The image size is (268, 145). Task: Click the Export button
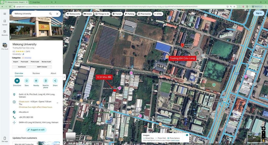(15, 62)
